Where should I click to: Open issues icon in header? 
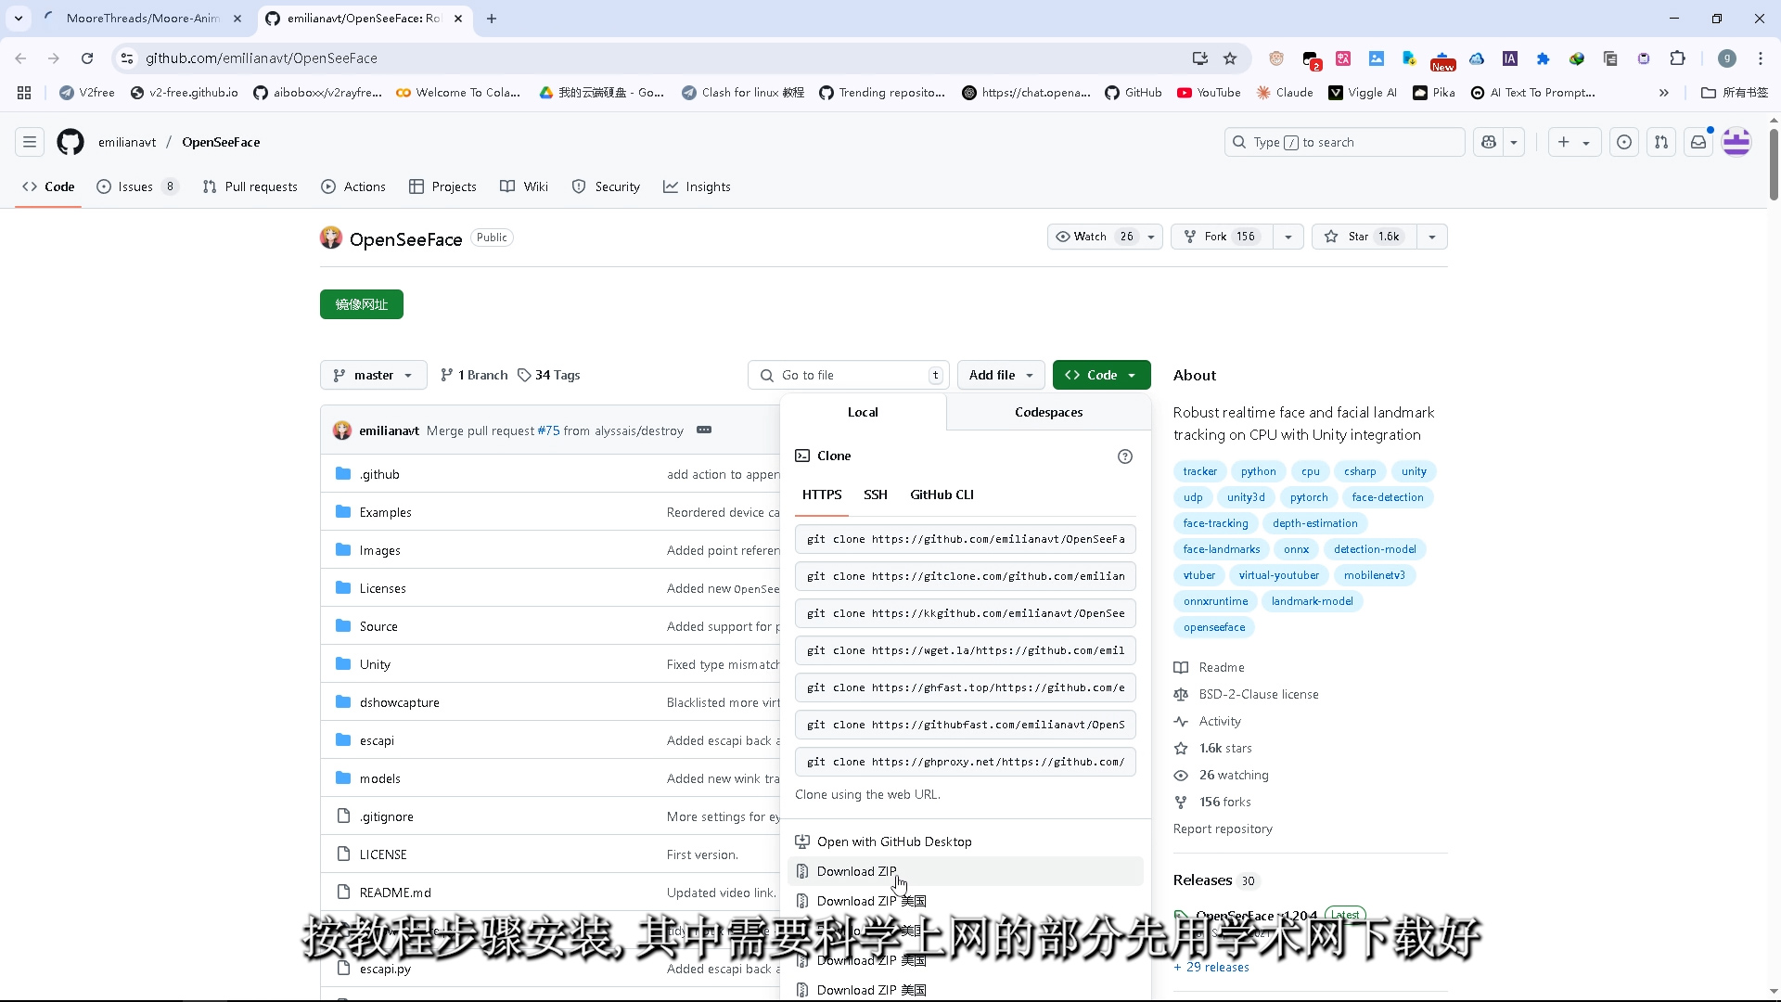tap(1624, 142)
